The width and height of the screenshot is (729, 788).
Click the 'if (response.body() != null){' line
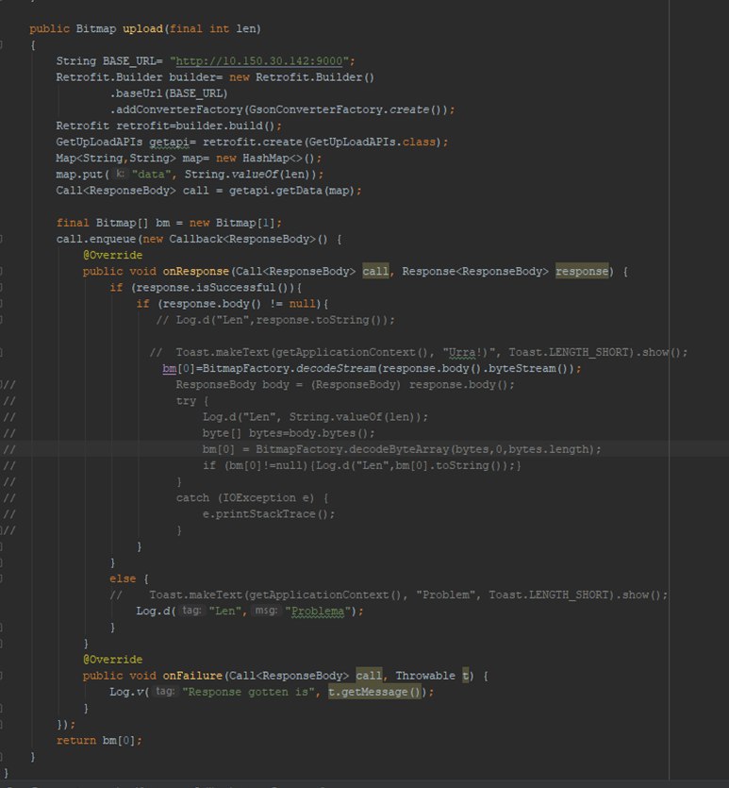[232, 304]
